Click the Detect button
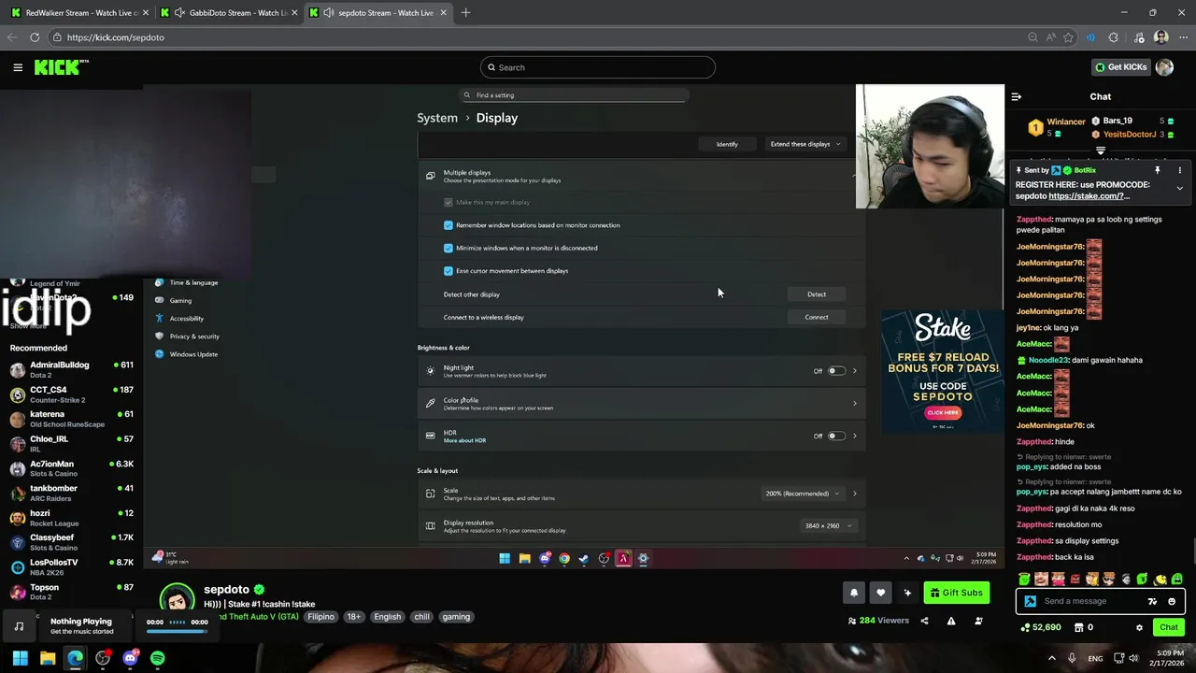The width and height of the screenshot is (1196, 673). 817,294
